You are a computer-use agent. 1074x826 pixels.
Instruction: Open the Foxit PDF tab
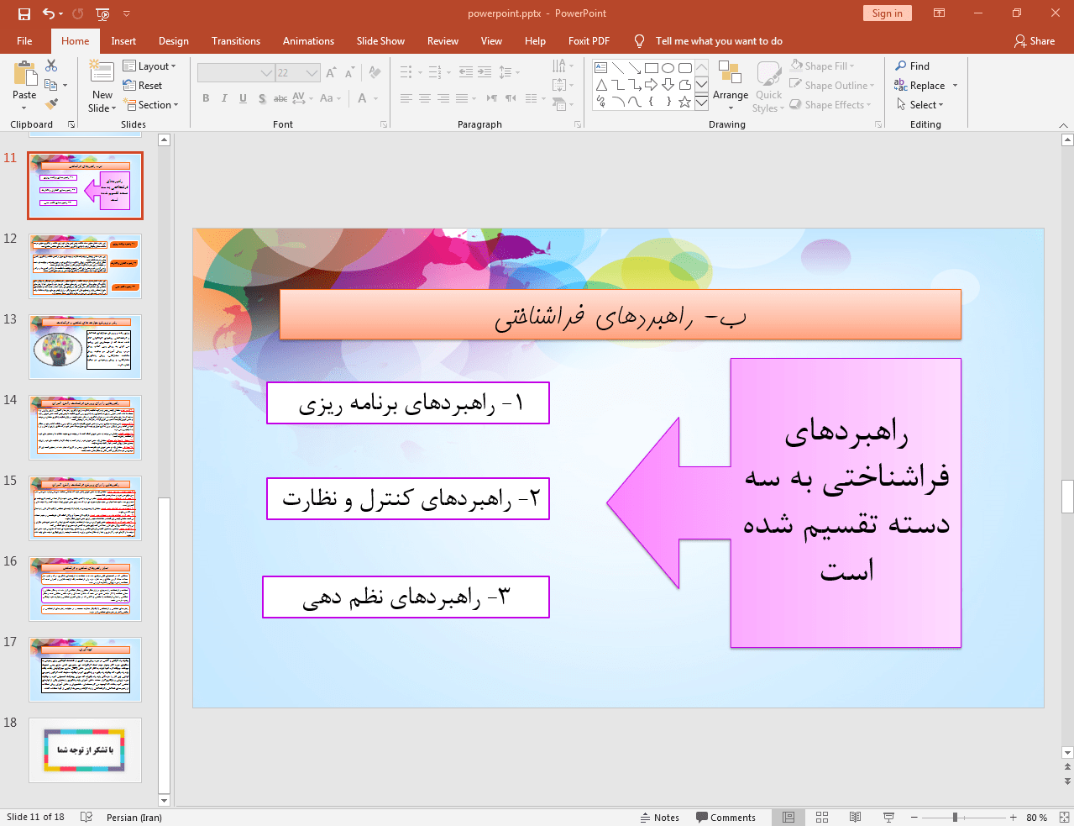point(589,40)
